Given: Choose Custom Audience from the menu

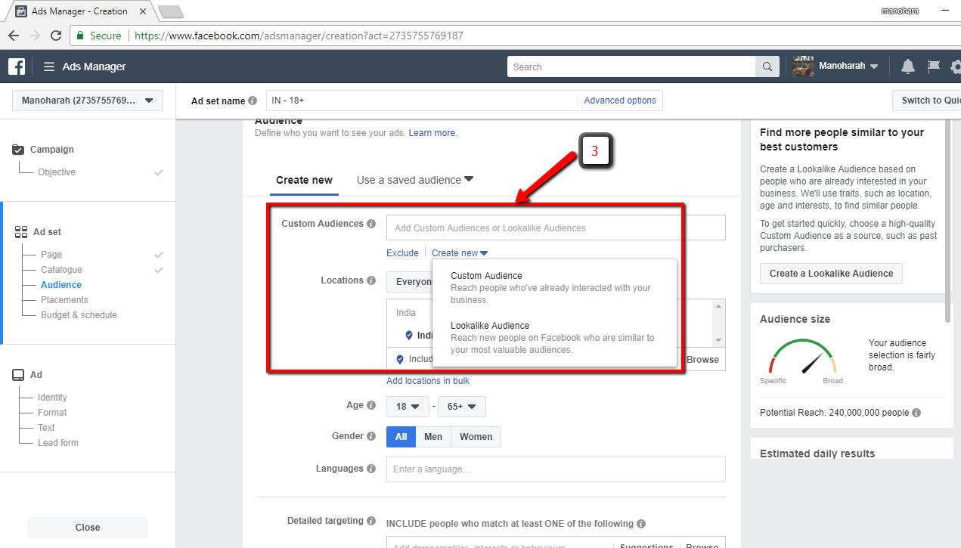Looking at the screenshot, I should (x=554, y=287).
